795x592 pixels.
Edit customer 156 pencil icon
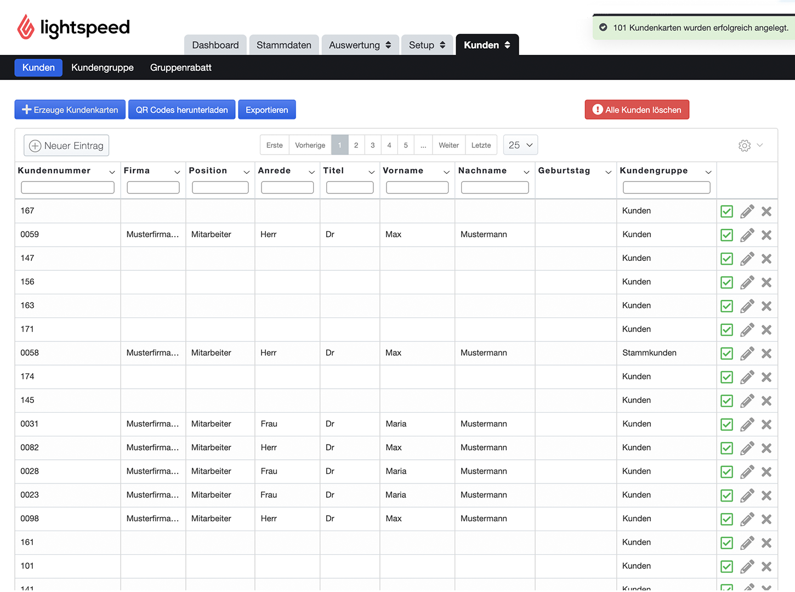click(747, 282)
